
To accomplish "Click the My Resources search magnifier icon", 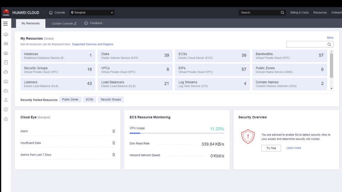I will coord(329,44).
